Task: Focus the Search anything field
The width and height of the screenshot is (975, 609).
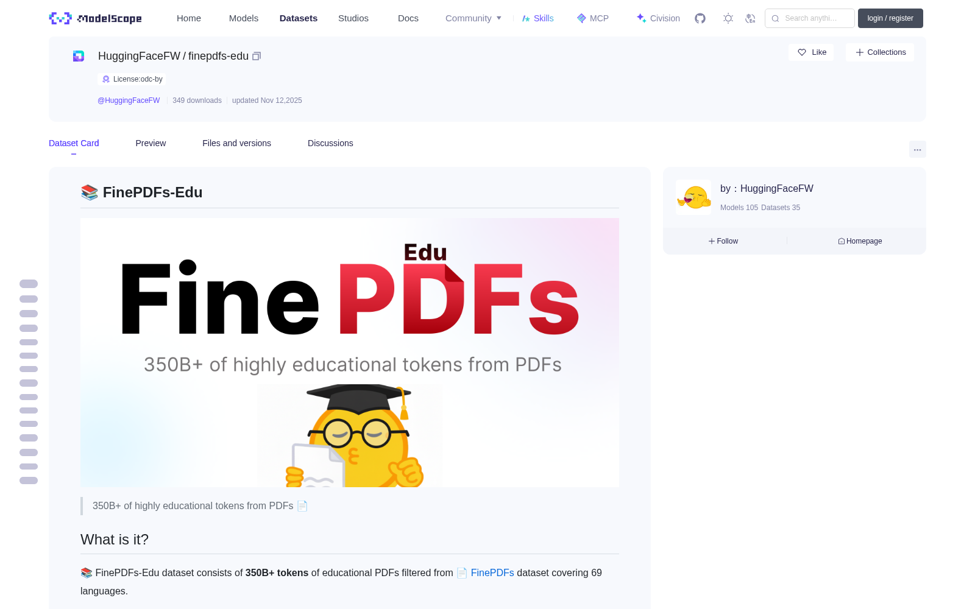Action: click(810, 18)
